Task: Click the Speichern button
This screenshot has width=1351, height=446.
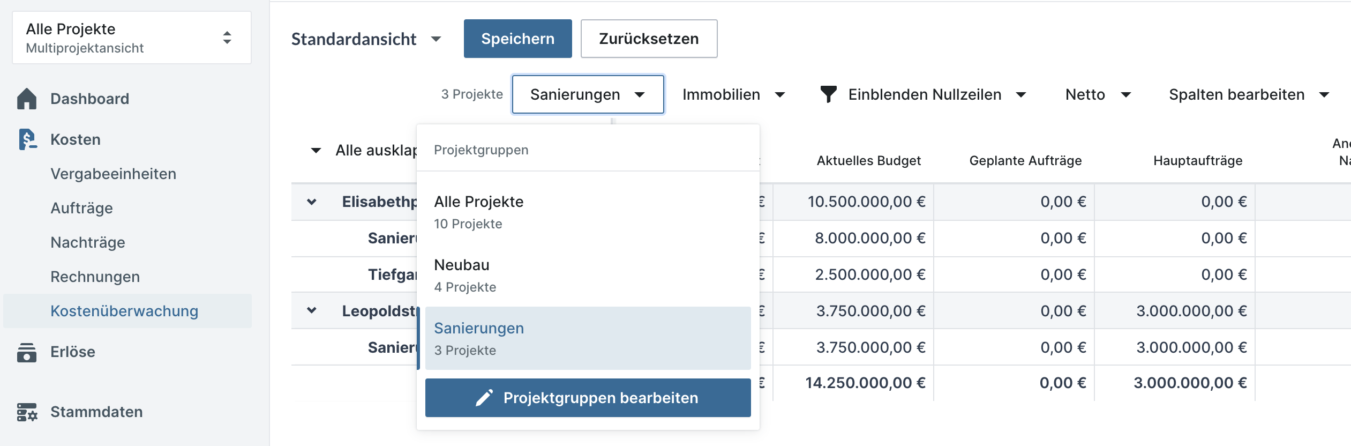Action: pos(518,39)
